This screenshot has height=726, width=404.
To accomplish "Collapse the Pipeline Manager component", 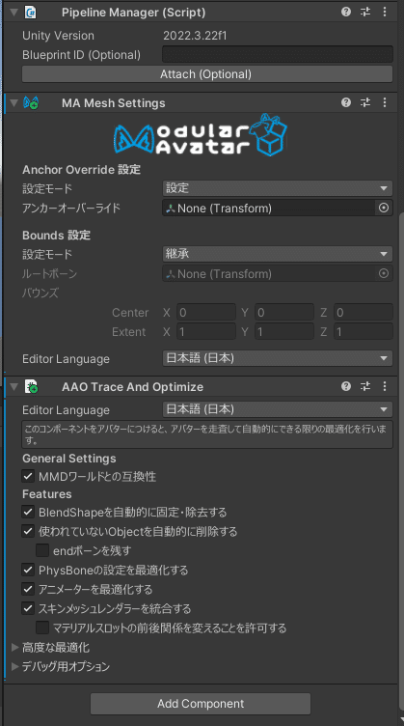I will [13, 13].
